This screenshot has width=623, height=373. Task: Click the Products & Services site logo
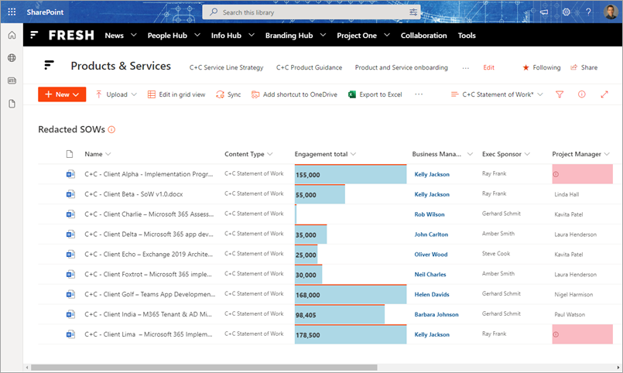coord(49,65)
